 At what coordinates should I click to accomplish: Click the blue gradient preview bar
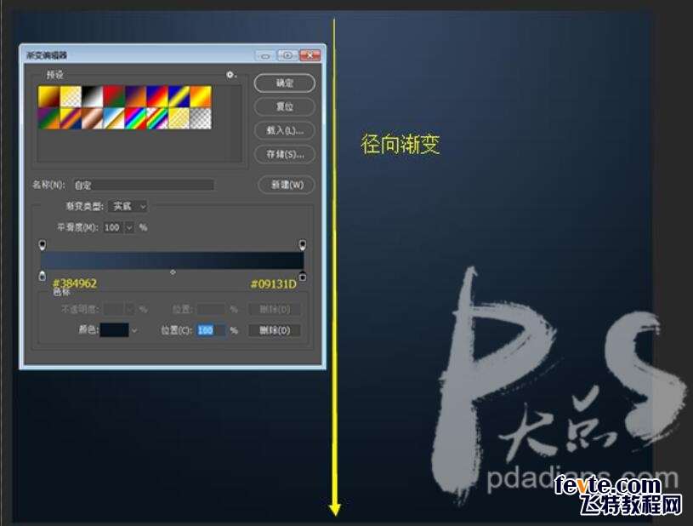[x=172, y=260]
